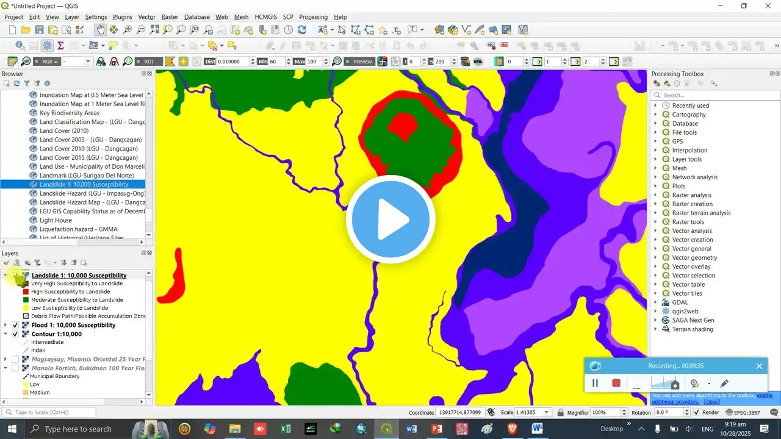The width and height of the screenshot is (781, 439).
Task: Click the filter legend icon in Layers
Action: coord(37,263)
